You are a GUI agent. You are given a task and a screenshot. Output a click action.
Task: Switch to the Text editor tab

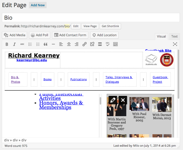click(x=174, y=37)
